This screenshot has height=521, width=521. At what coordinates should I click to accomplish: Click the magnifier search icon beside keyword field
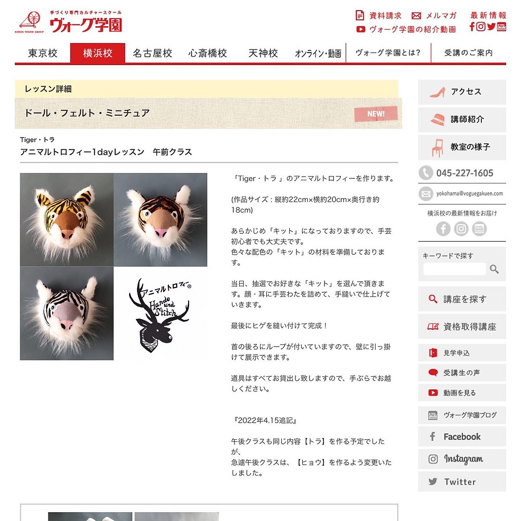(x=494, y=269)
